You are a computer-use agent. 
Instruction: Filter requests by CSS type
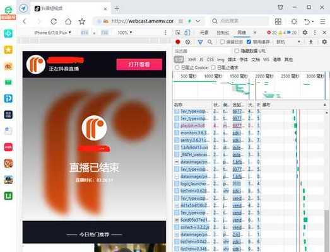click(x=210, y=60)
